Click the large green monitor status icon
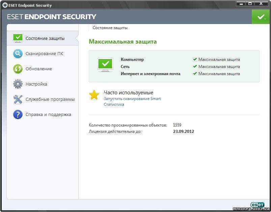The height and width of the screenshot is (212, 271). (x=105, y=65)
